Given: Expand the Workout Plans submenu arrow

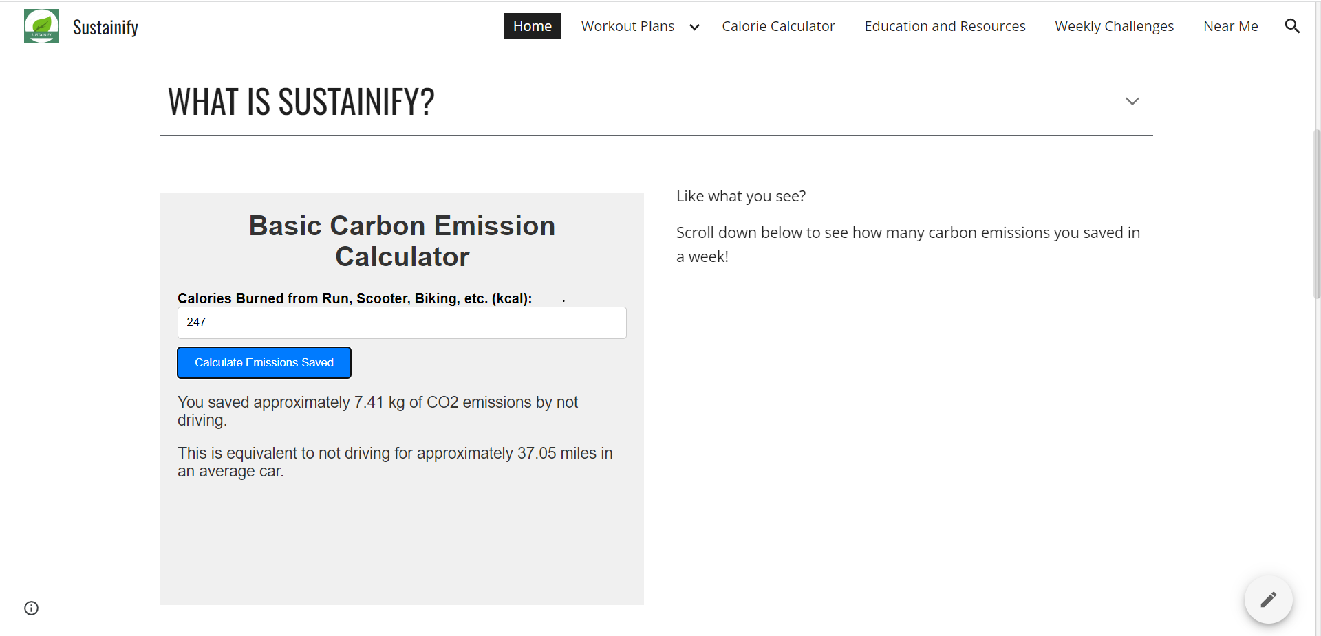Looking at the screenshot, I should 694,27.
